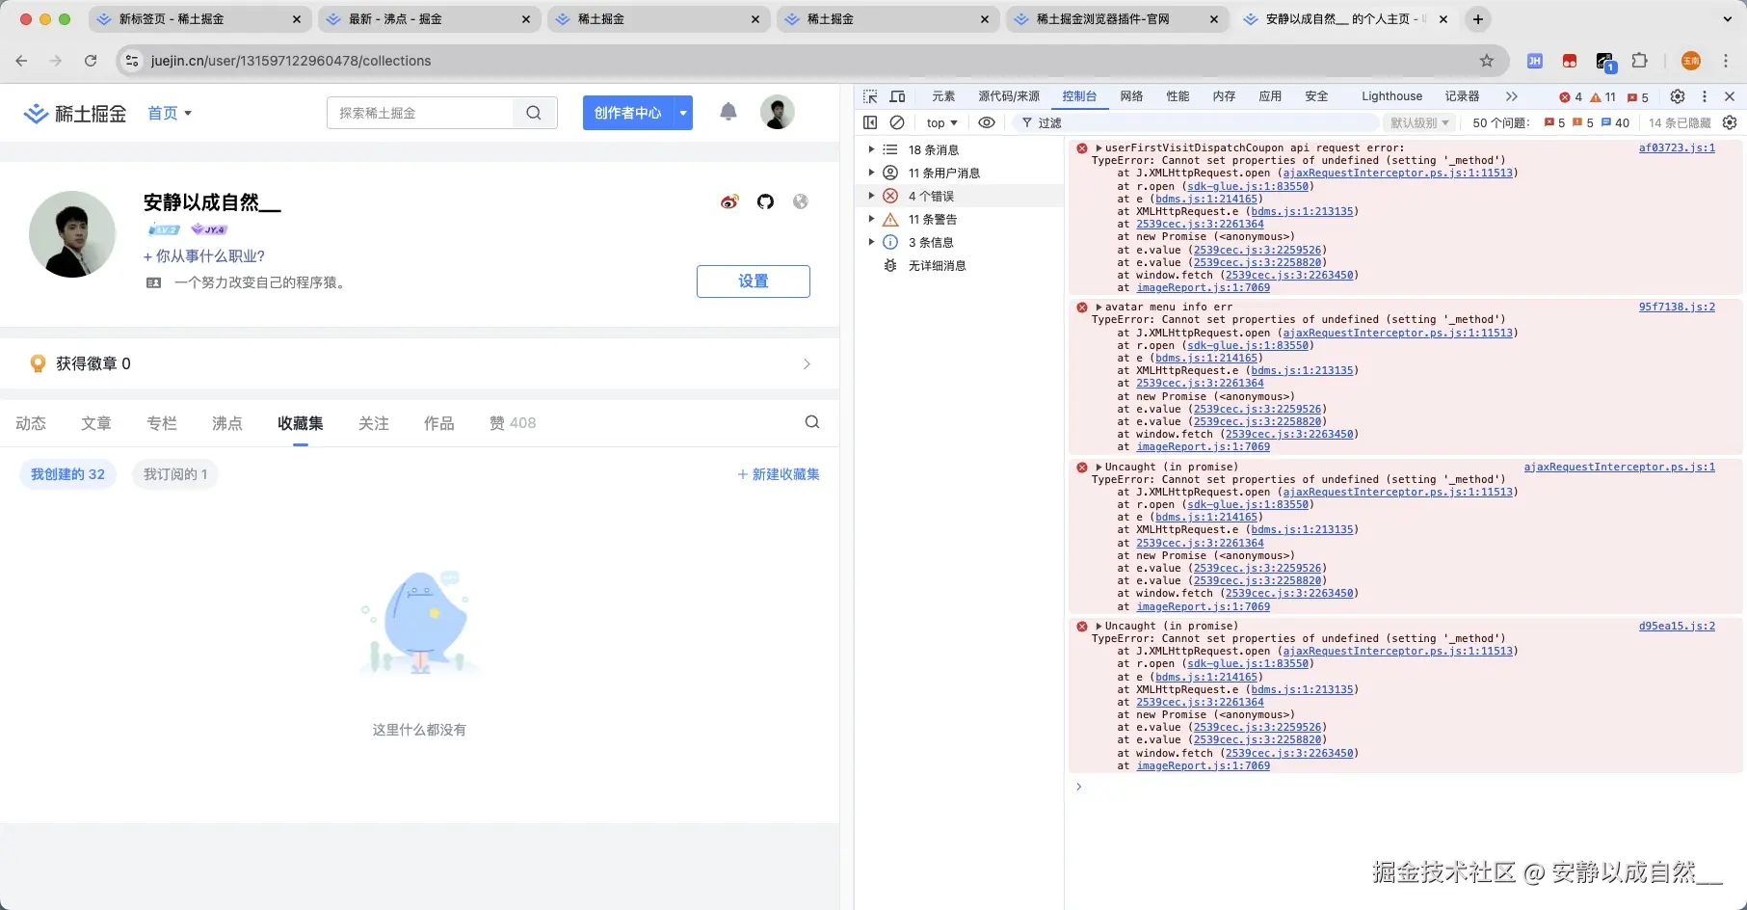Bookmark this page with star icon

[1487, 61]
